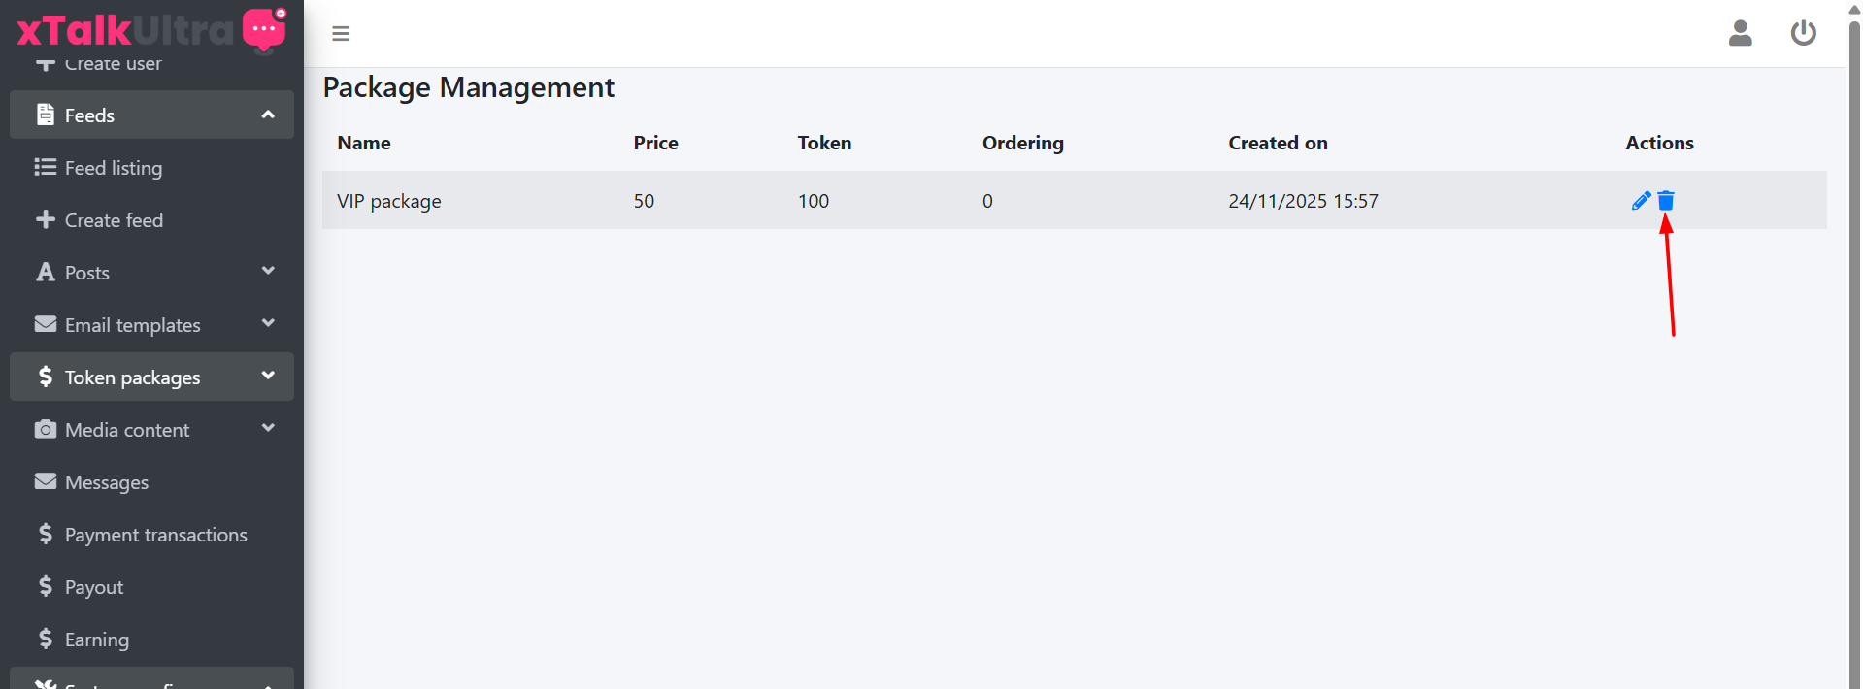Open the Payout page

pyautogui.click(x=93, y=587)
